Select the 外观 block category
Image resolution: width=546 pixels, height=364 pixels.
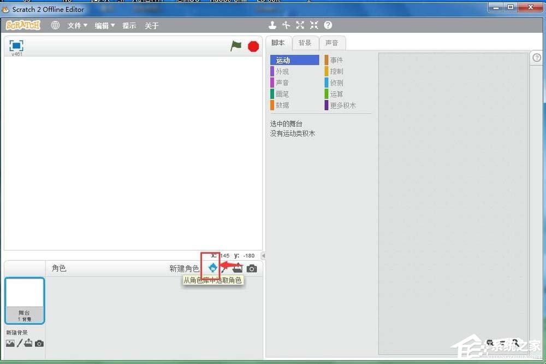(282, 71)
